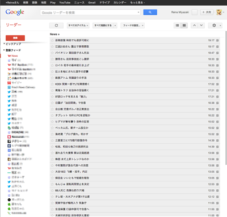The height and width of the screenshot is (217, 227).
Task: Click the blue search magnifier button
Action: (x=150, y=12)
